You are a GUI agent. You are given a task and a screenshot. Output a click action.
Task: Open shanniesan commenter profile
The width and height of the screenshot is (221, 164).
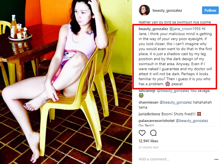pyautogui.click(x=149, y=102)
